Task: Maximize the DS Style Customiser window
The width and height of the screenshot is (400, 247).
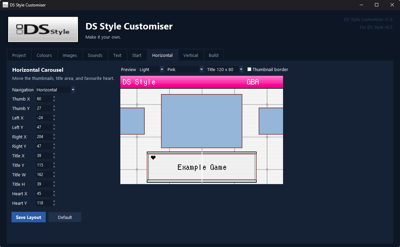Action: point(377,5)
